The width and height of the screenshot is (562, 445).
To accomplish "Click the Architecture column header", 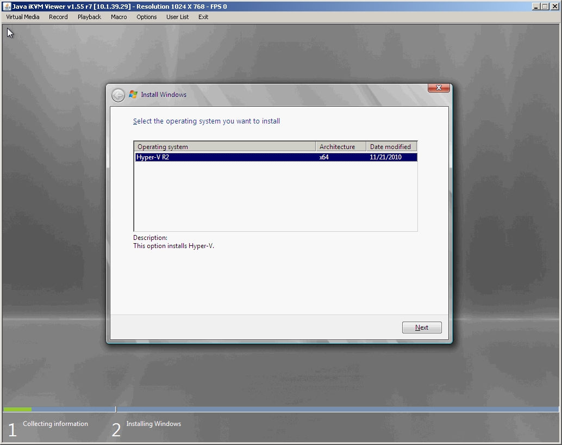I will 341,146.
